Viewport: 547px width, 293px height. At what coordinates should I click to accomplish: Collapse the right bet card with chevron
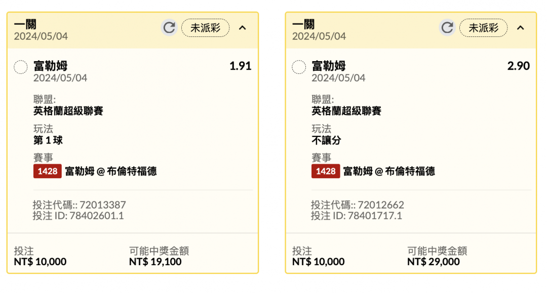[x=521, y=28]
